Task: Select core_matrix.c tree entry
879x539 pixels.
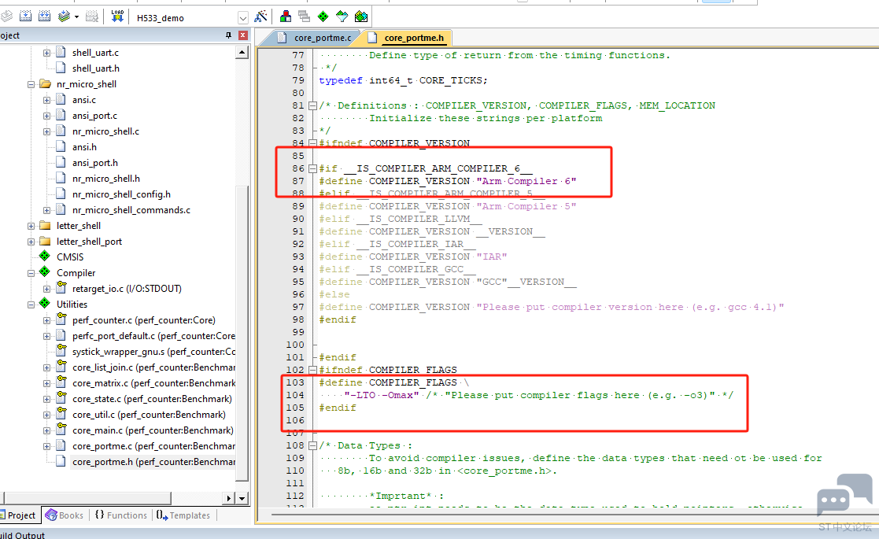Action: click(153, 383)
